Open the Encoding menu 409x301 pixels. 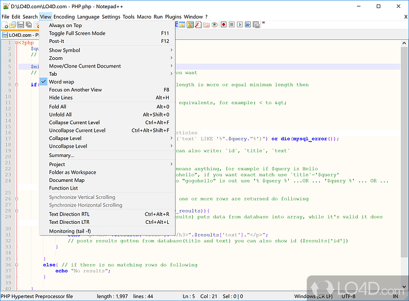64,17
